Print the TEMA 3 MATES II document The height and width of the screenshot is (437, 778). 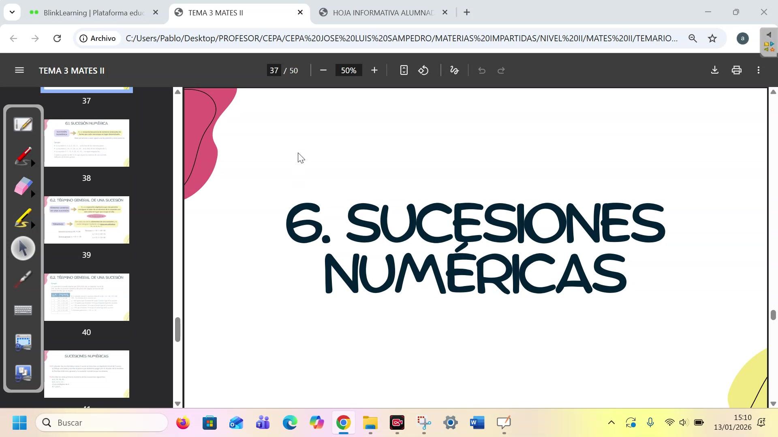click(736, 70)
